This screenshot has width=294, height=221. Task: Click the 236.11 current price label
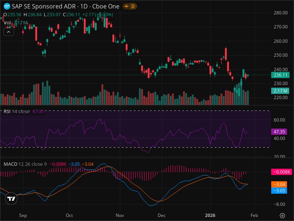(x=280, y=75)
